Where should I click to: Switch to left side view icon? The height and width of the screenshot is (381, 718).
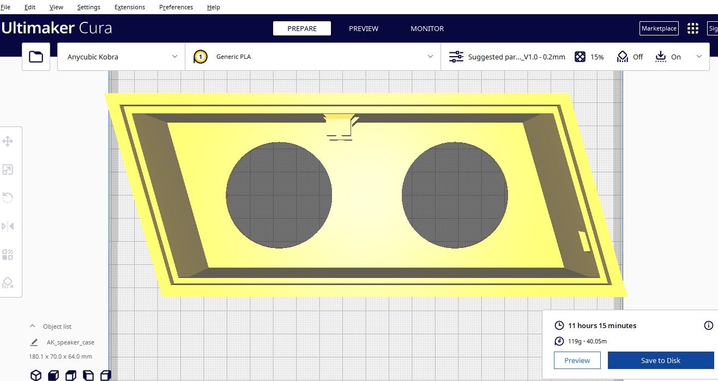(x=88, y=375)
